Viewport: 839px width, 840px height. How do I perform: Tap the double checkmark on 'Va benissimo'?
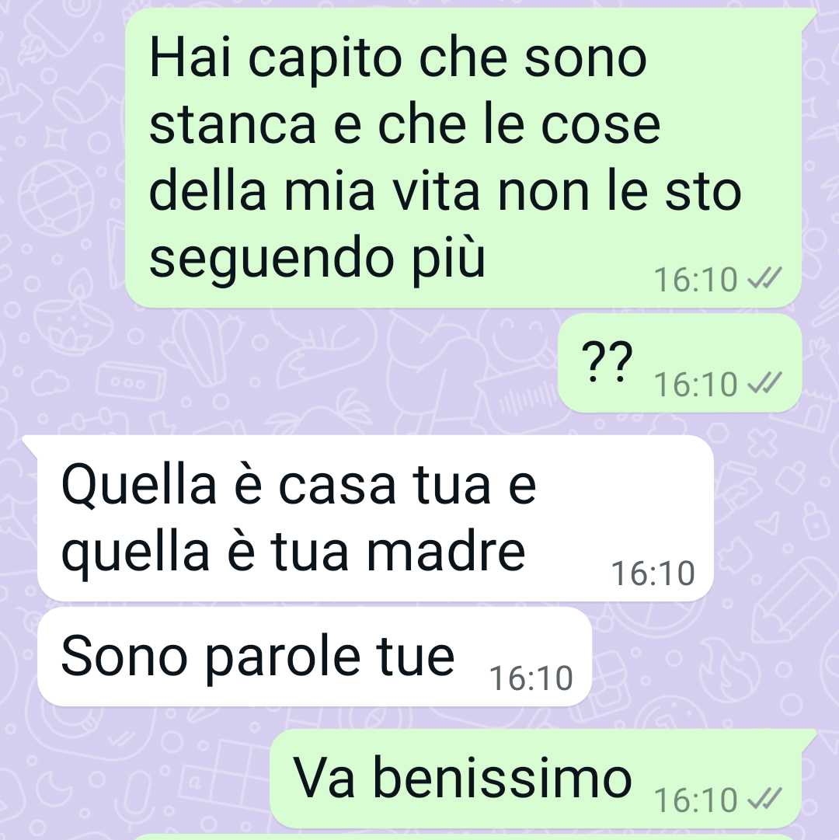(764, 800)
